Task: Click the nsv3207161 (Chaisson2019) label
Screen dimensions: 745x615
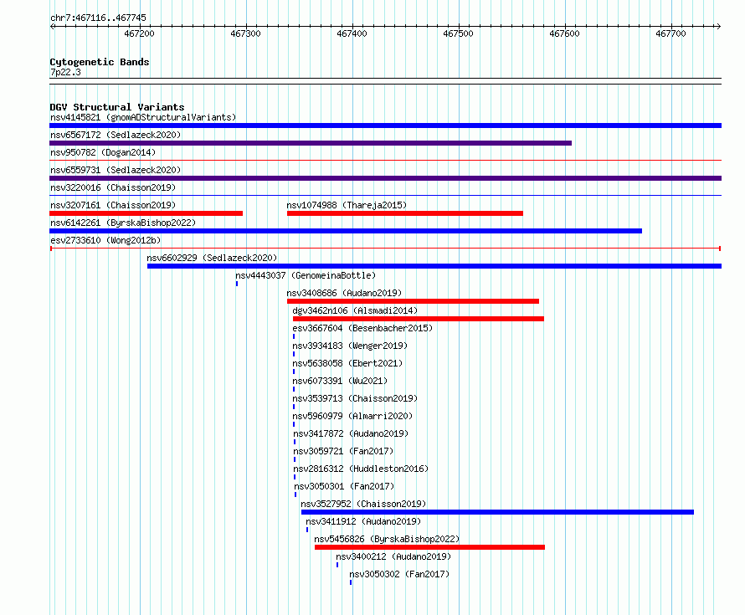Action: tap(113, 205)
